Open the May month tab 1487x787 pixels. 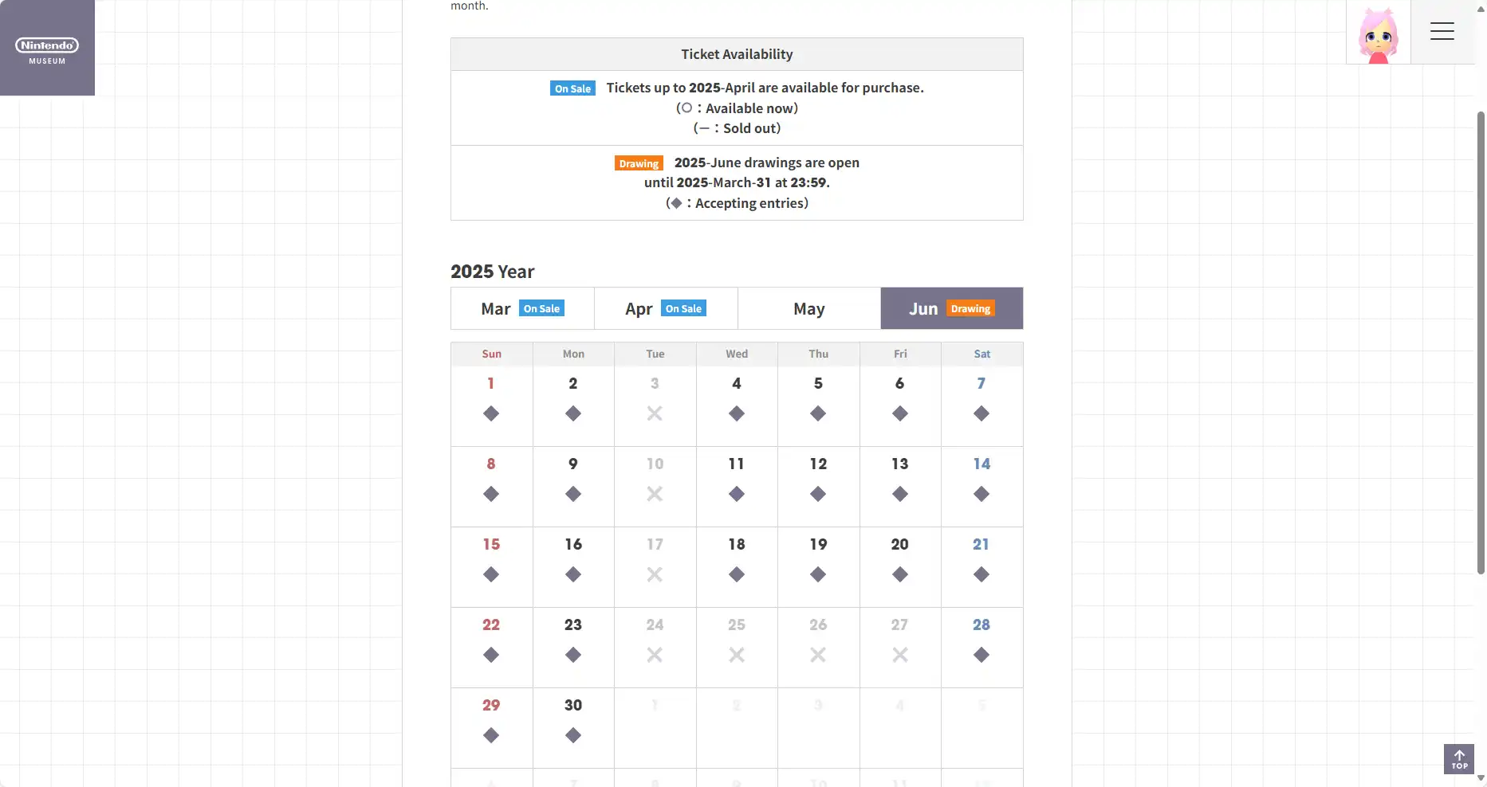(808, 308)
